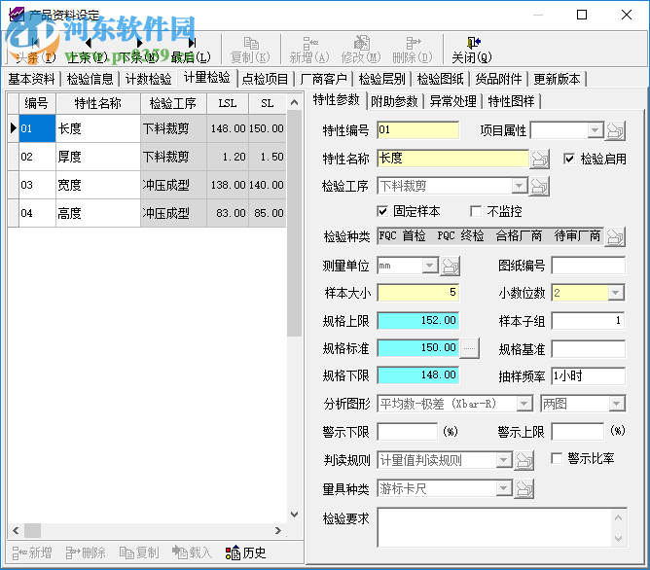
Task: Expand the 项目属性 dropdown
Action: point(596,130)
